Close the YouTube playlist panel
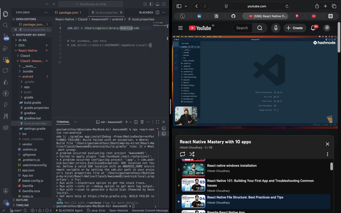The width and height of the screenshot is (341, 213). click(x=327, y=144)
